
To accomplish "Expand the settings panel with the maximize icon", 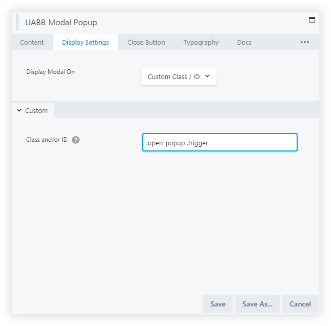I will 311,20.
